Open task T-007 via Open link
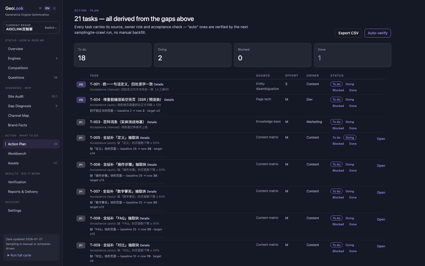The image size is (425, 266). (x=381, y=193)
